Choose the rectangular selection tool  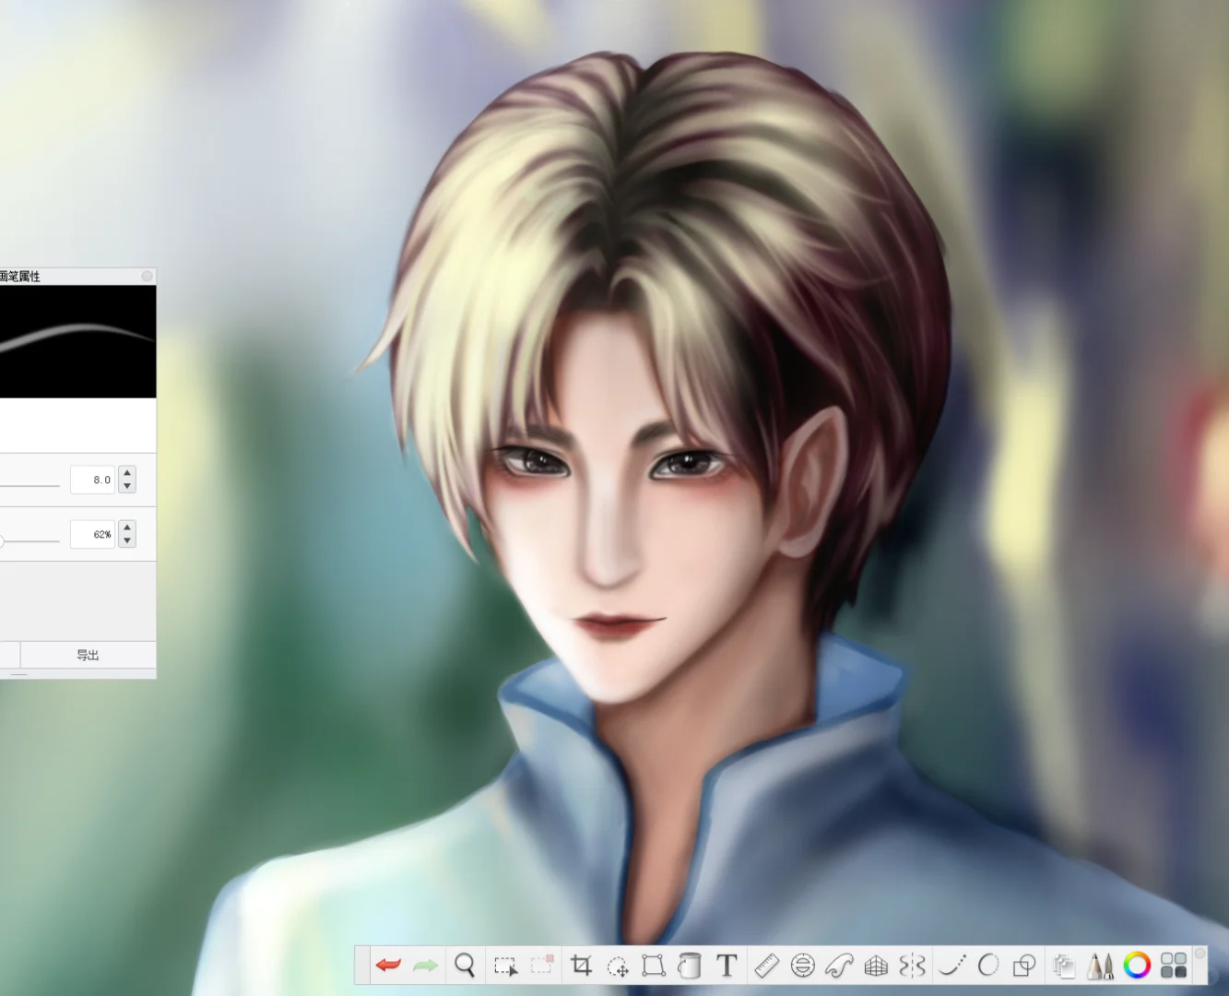tap(505, 966)
